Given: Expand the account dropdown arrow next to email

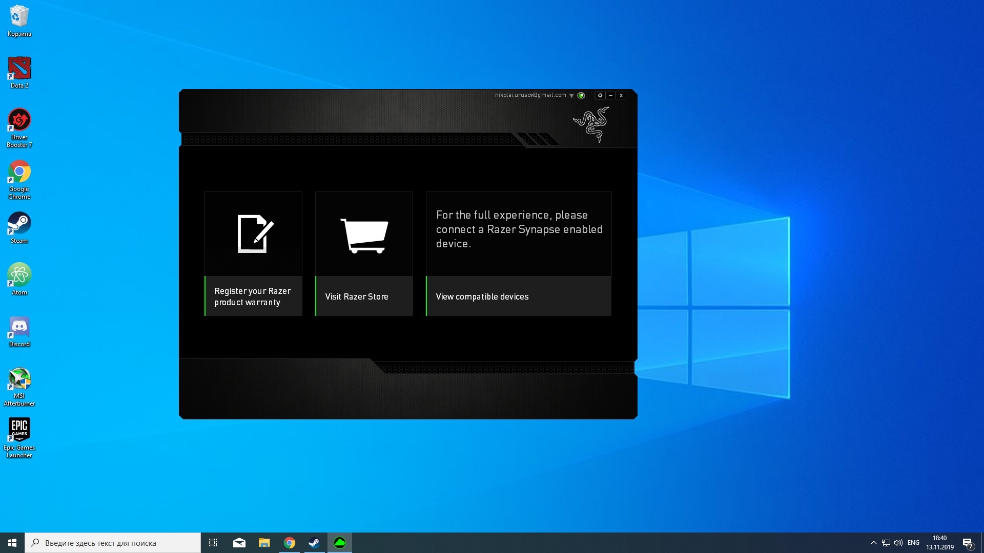Looking at the screenshot, I should pos(571,96).
